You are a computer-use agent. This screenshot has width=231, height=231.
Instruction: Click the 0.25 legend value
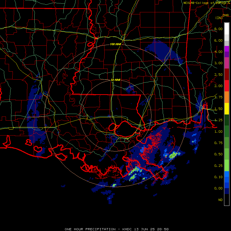tap(218, 166)
